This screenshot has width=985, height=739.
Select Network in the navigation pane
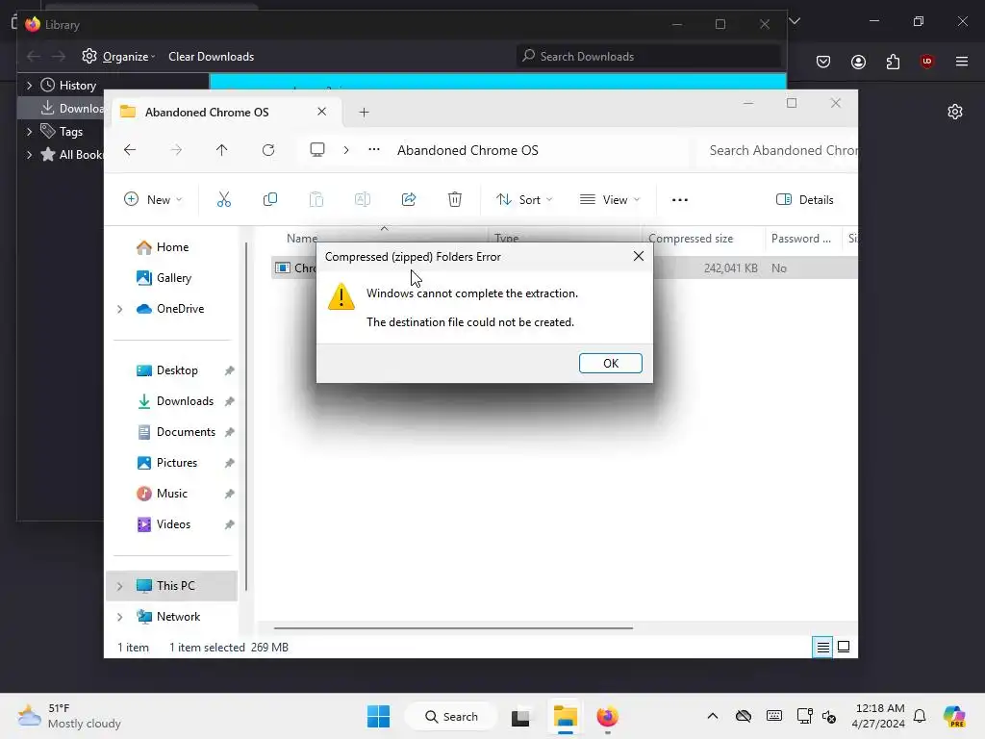[178, 617]
